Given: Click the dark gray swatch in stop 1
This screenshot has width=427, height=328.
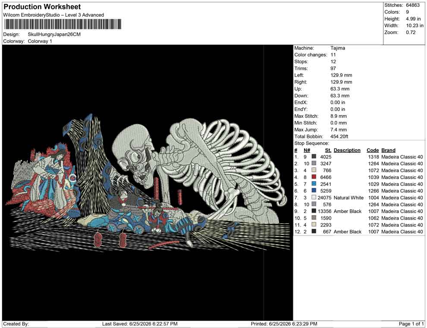Looking at the screenshot, I should (314, 157).
